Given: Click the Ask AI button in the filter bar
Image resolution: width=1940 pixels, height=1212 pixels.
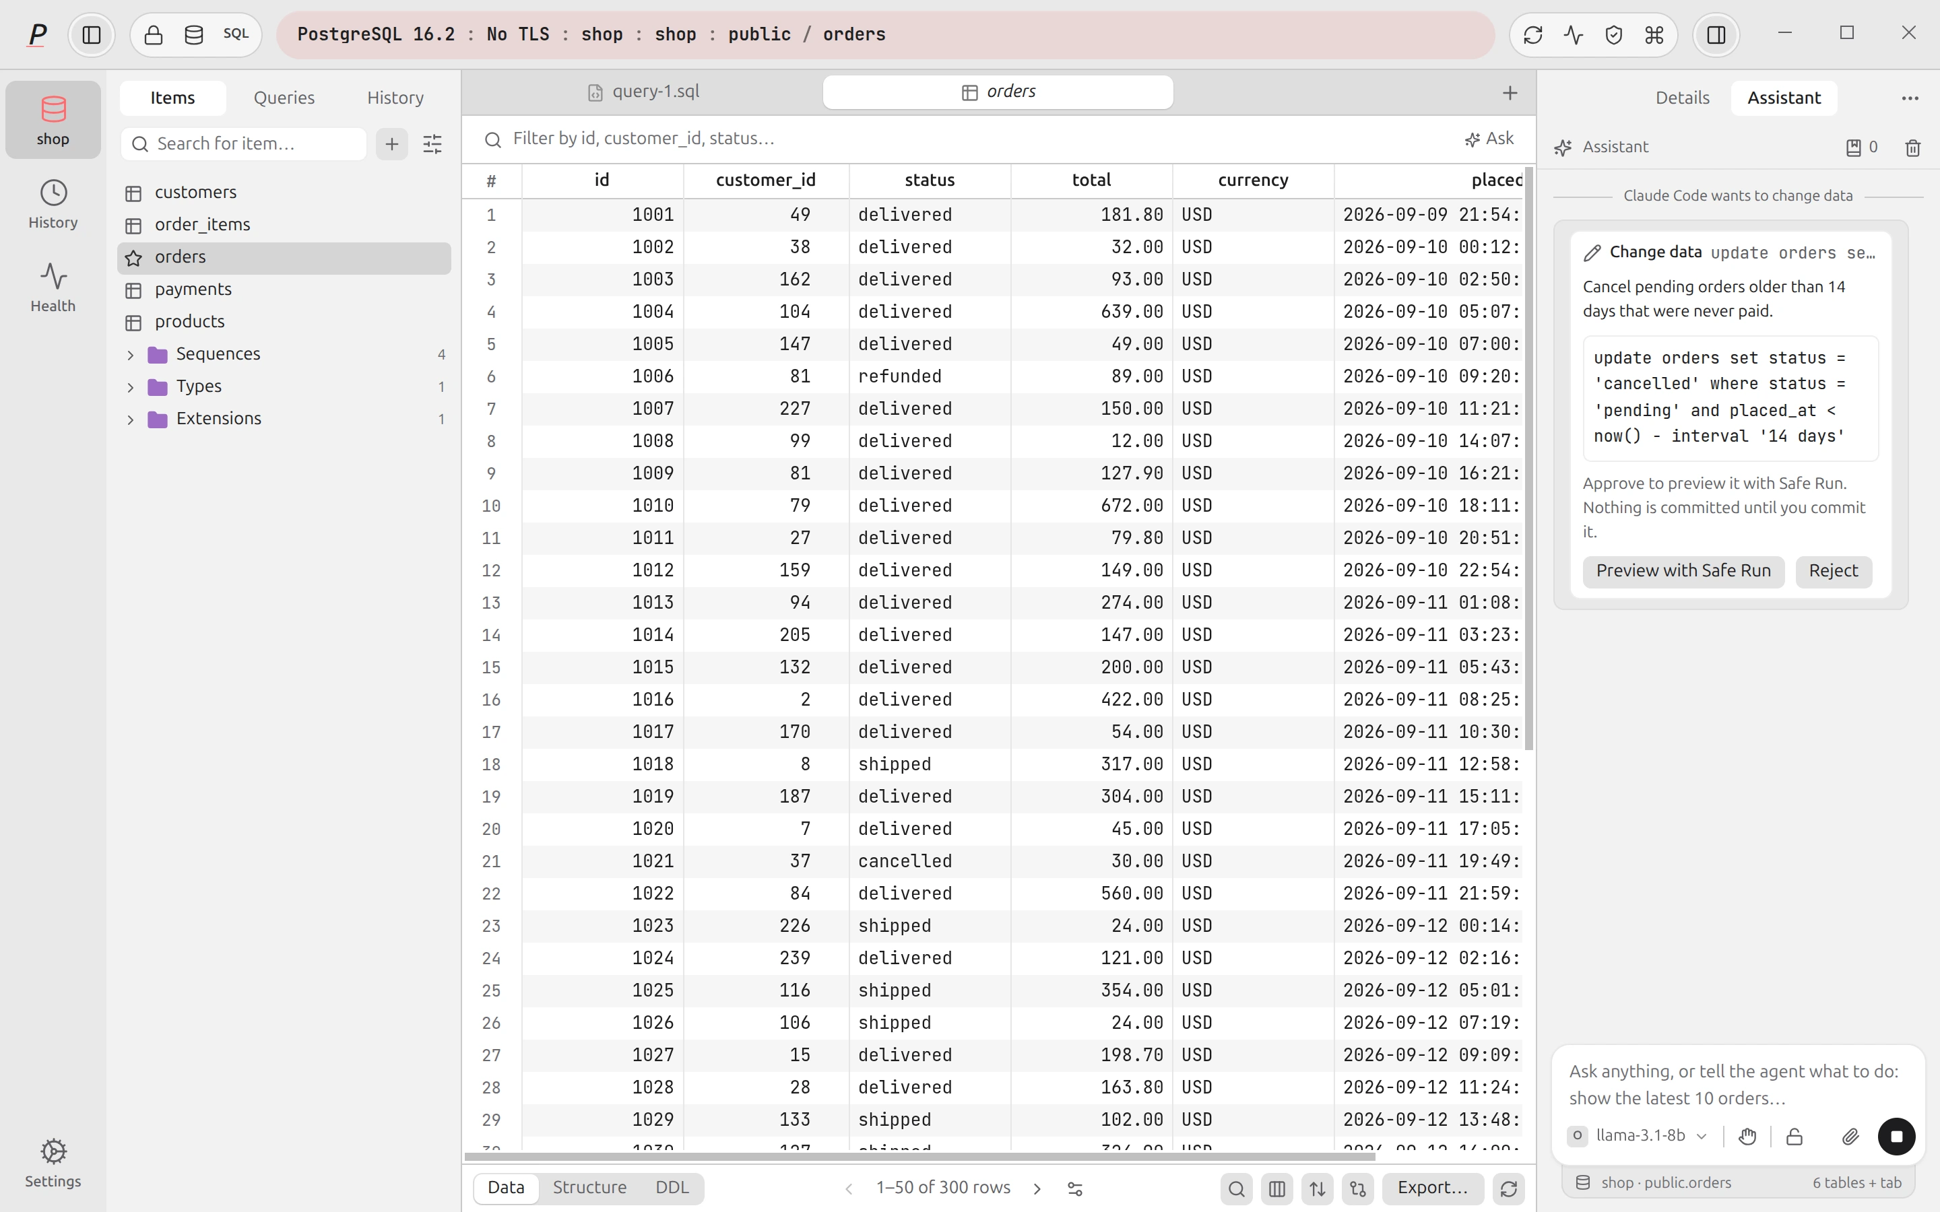Looking at the screenshot, I should point(1489,139).
